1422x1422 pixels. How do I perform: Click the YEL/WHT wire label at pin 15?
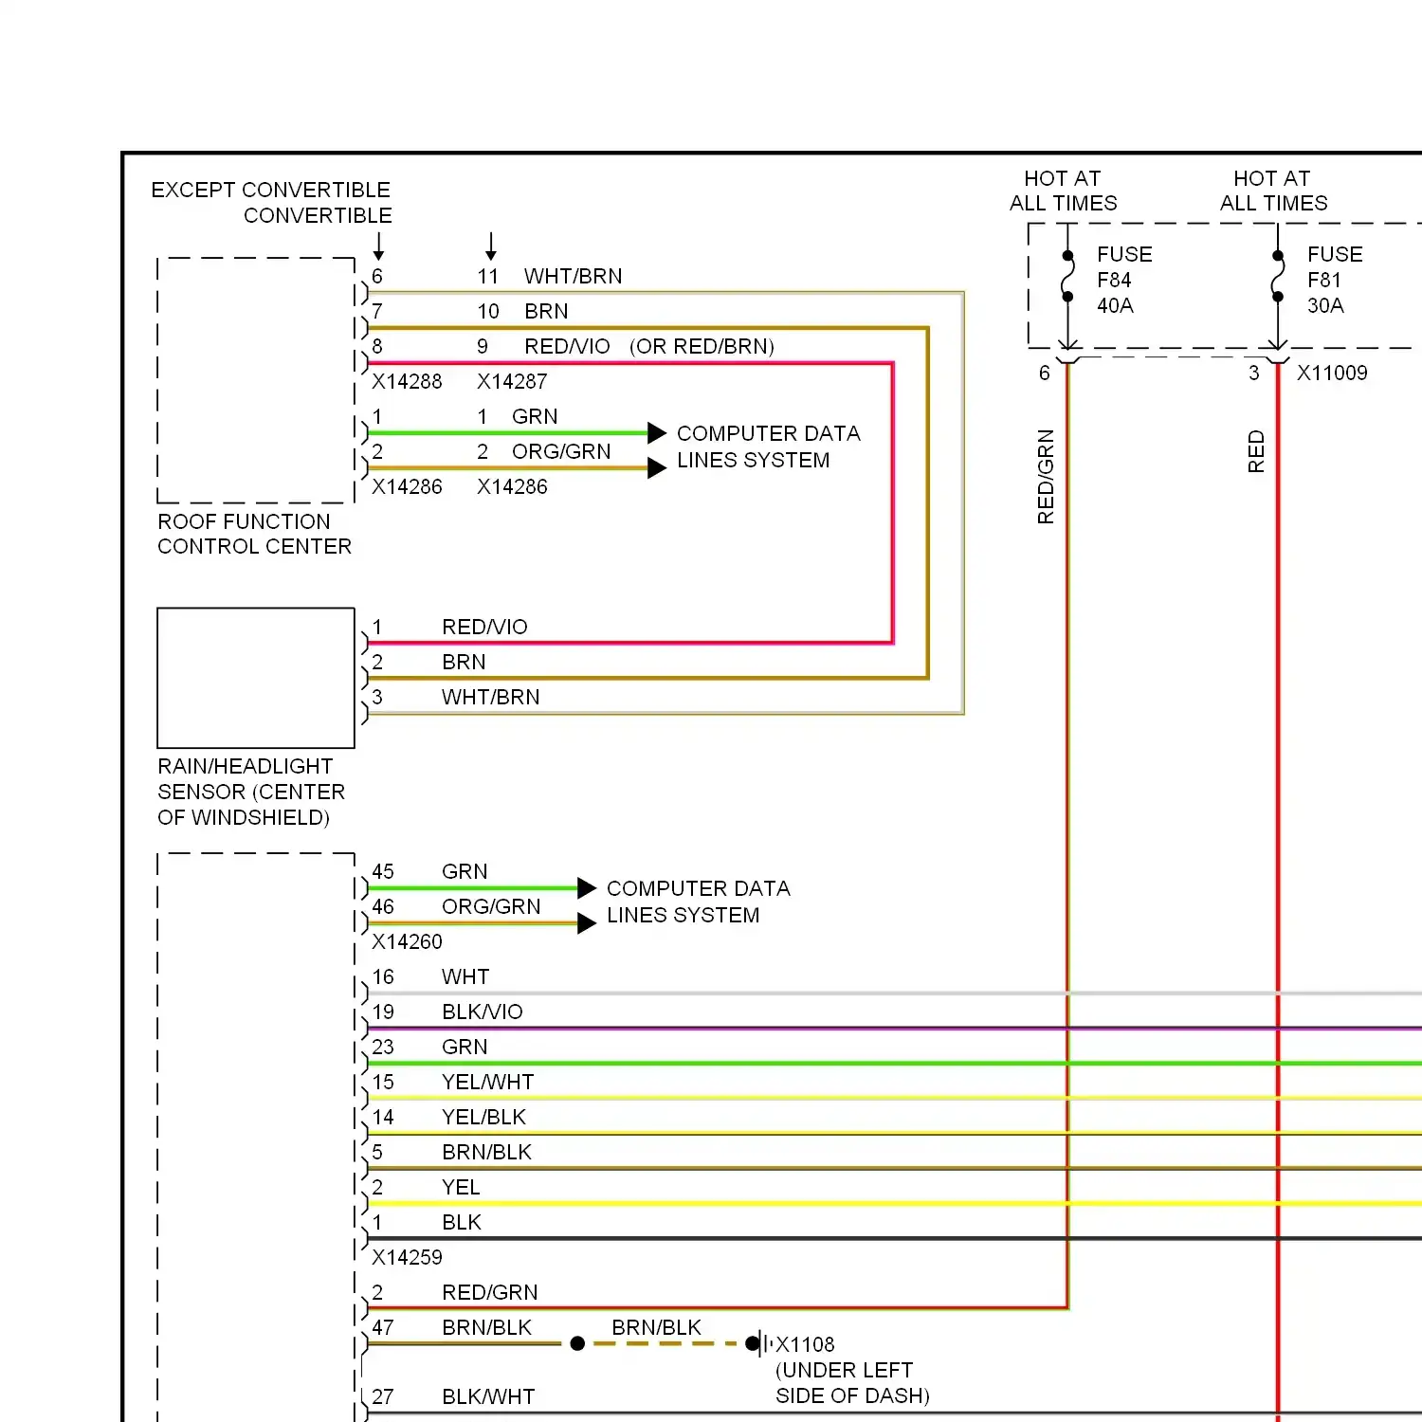pos(488,1082)
